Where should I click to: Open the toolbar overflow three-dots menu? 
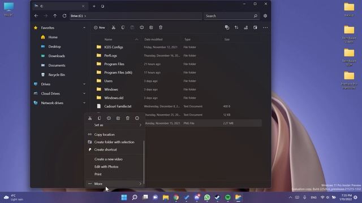tap(265, 28)
